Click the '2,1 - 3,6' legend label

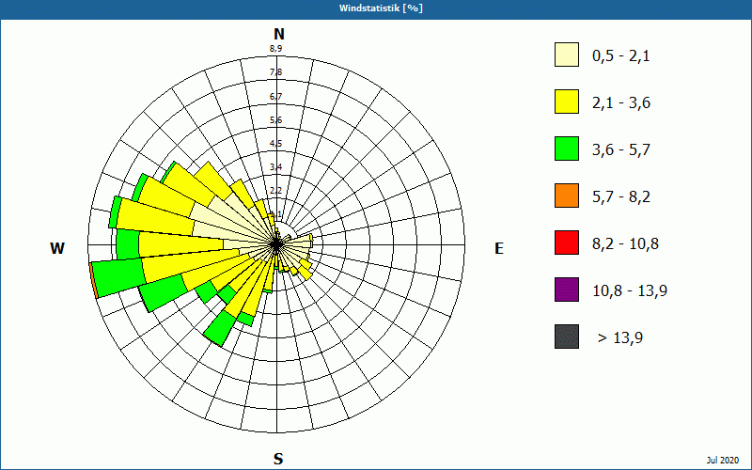coord(621,103)
